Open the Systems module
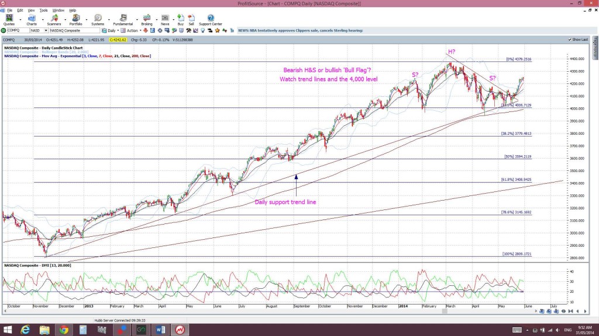 (98, 20)
